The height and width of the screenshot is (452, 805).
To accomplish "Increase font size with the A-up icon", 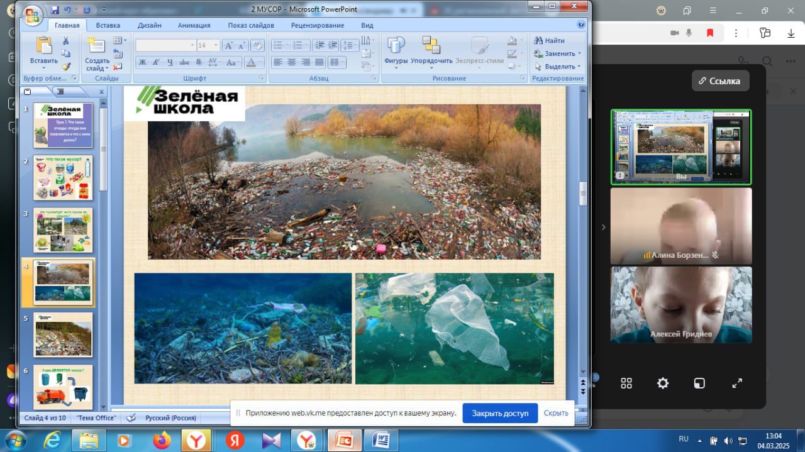I will click(228, 45).
